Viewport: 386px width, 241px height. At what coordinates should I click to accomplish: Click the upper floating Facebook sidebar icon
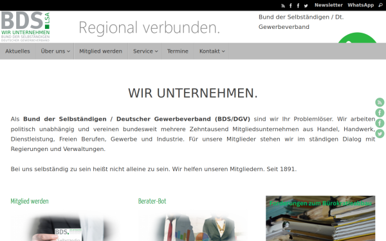[x=380, y=112]
